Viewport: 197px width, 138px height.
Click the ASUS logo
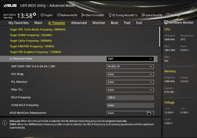tap(10, 6)
